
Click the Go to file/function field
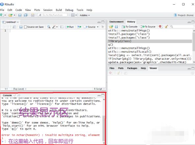coord(52,15)
